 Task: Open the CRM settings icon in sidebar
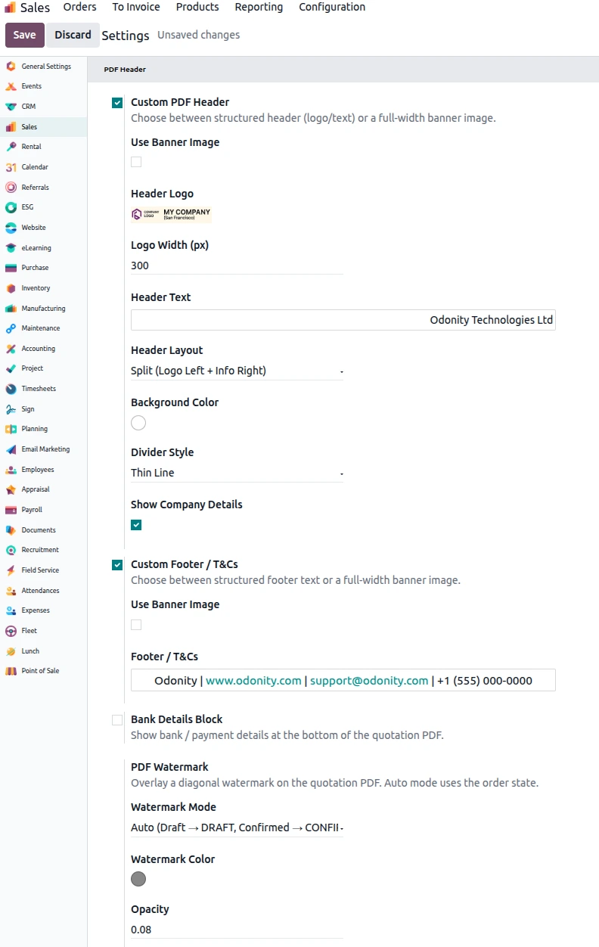click(11, 107)
